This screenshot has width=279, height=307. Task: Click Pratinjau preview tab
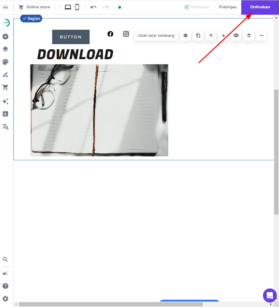pos(227,7)
